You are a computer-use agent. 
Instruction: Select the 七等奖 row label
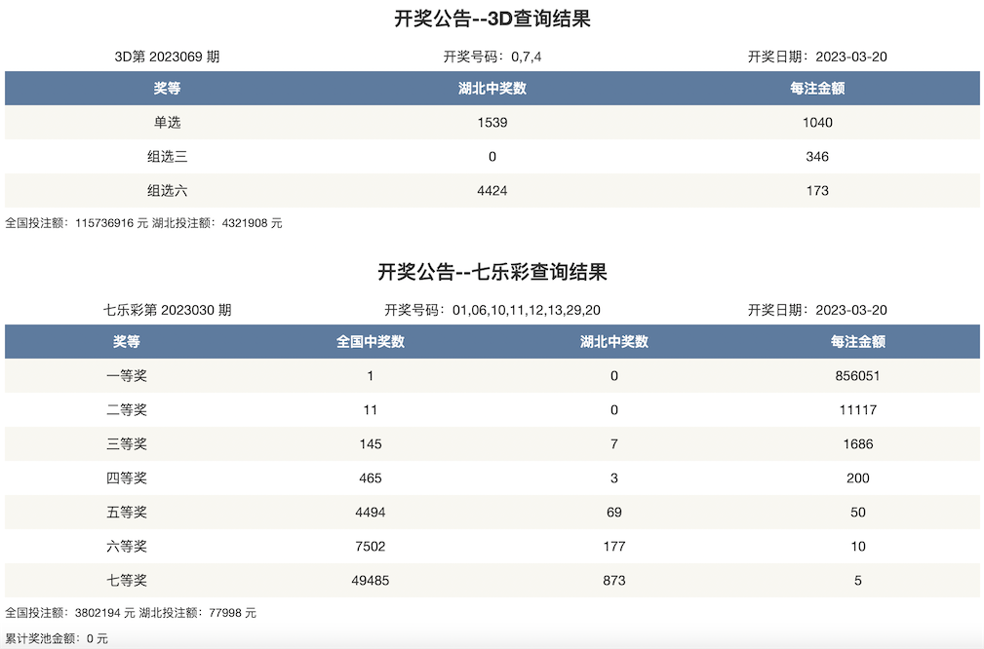(x=126, y=581)
